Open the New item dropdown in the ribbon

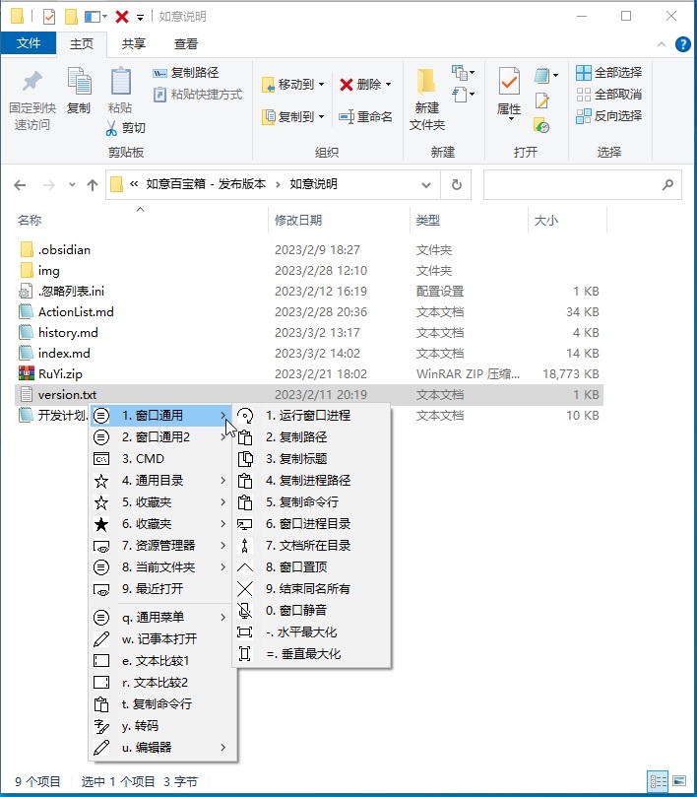coord(463,73)
